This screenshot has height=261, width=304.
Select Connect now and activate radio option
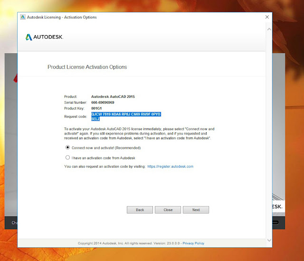[x=67, y=147]
